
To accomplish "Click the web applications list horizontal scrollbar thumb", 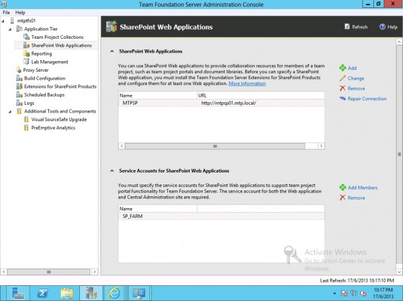I will pyautogui.click(x=215, y=146).
